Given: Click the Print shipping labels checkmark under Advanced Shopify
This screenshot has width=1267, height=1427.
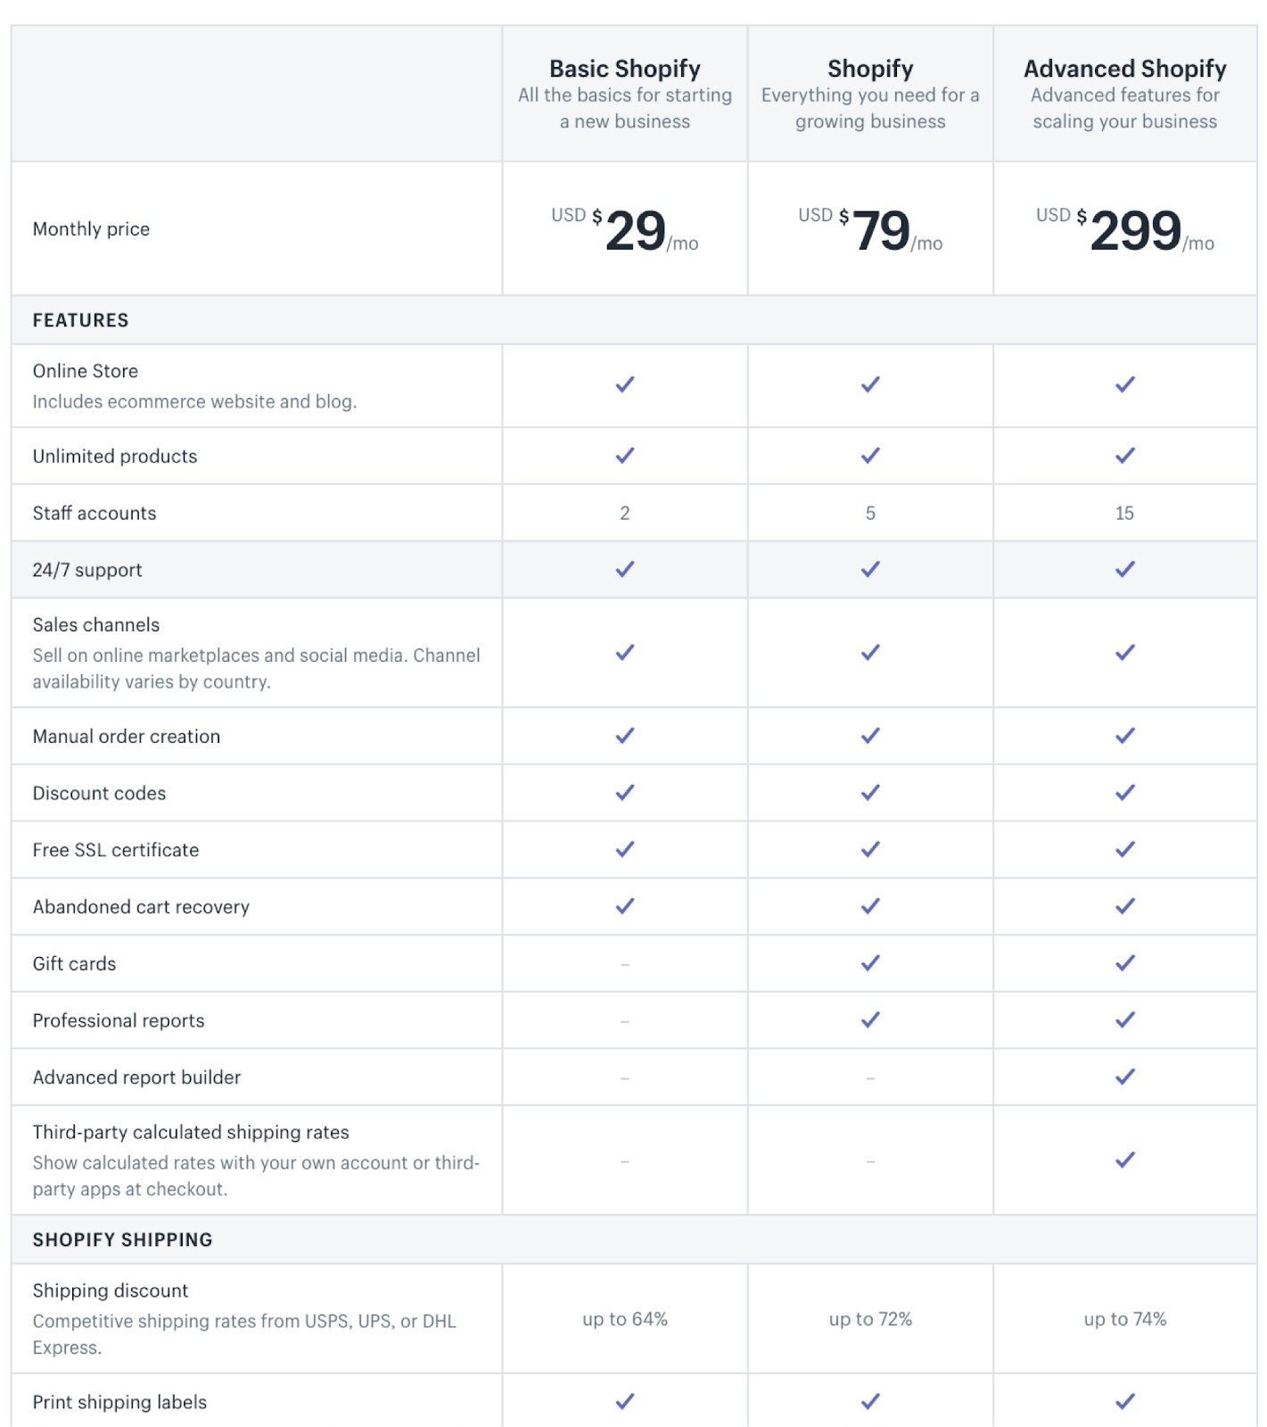Looking at the screenshot, I should [x=1125, y=1401].
